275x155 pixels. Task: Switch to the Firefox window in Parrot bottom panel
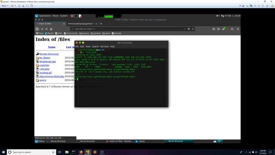click(120, 141)
